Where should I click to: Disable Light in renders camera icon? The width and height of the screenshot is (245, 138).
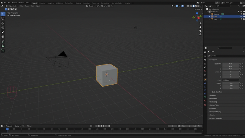[x=244, y=19]
